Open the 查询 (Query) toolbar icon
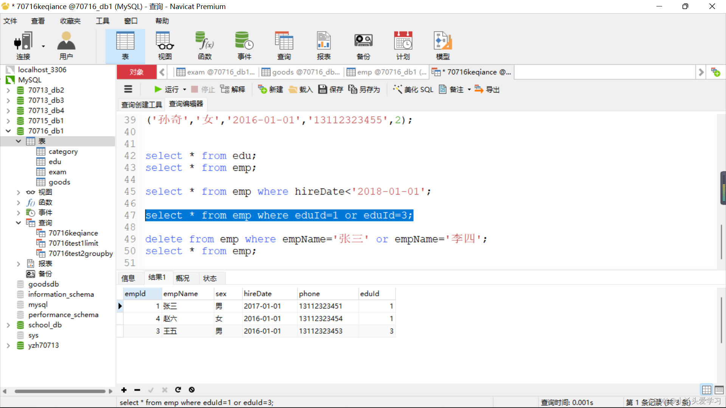Viewport: 726px width, 408px height. (284, 46)
